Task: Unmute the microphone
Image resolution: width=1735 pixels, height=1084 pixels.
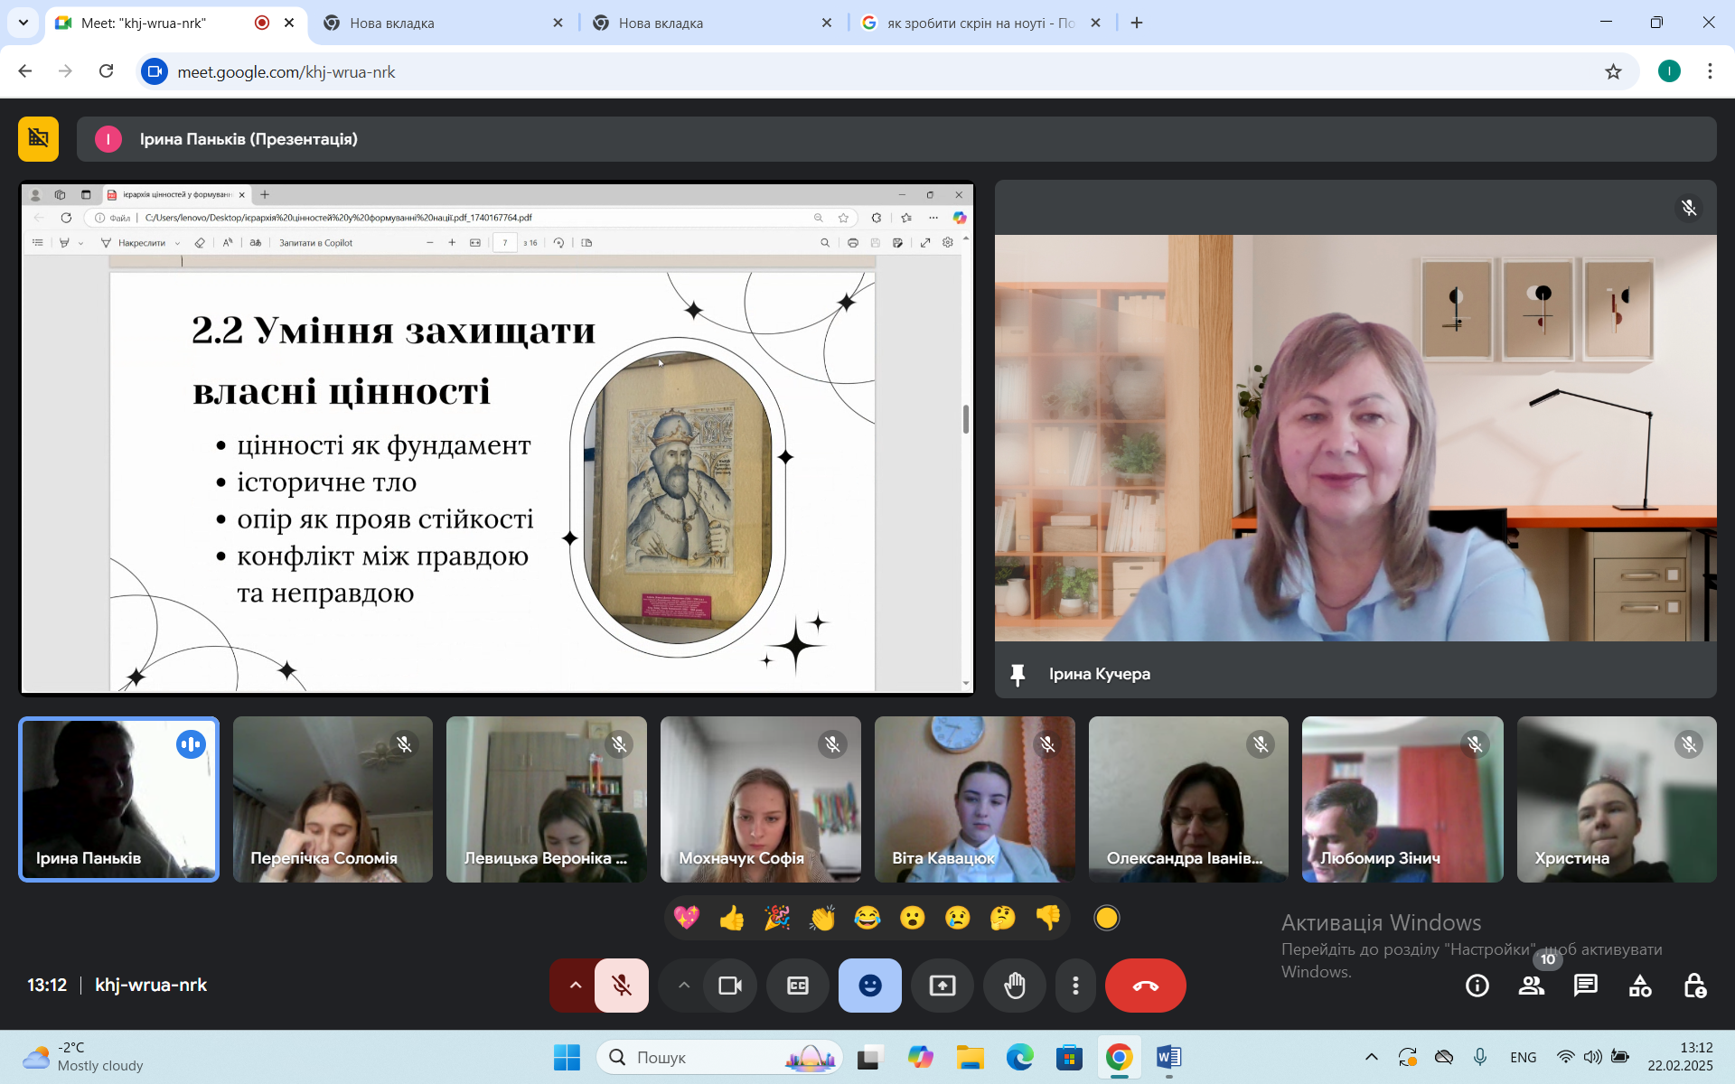Action: pyautogui.click(x=622, y=985)
